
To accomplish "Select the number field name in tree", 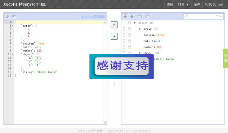I will [x=148, y=47].
